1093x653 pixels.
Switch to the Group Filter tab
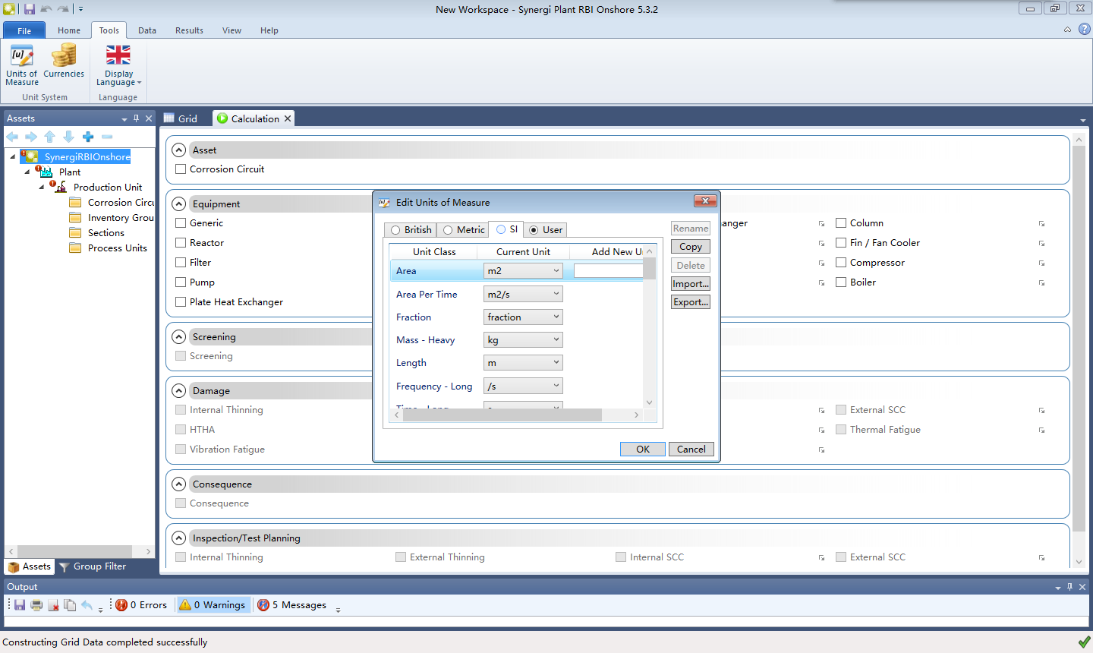tap(93, 566)
